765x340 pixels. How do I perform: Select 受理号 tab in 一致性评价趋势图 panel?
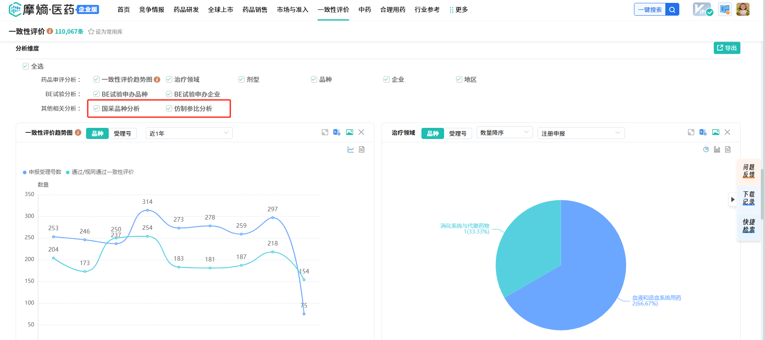pyautogui.click(x=122, y=133)
